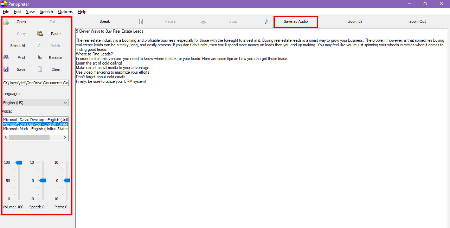Screen dimensions: 450x228
Task: Start reading with the Speak button
Action: (x=105, y=21)
